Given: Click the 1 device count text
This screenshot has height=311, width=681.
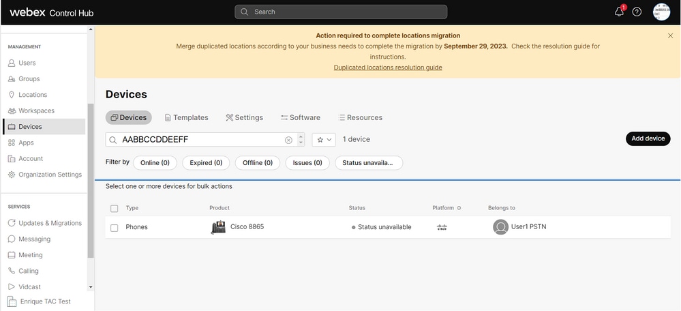Looking at the screenshot, I should (356, 139).
